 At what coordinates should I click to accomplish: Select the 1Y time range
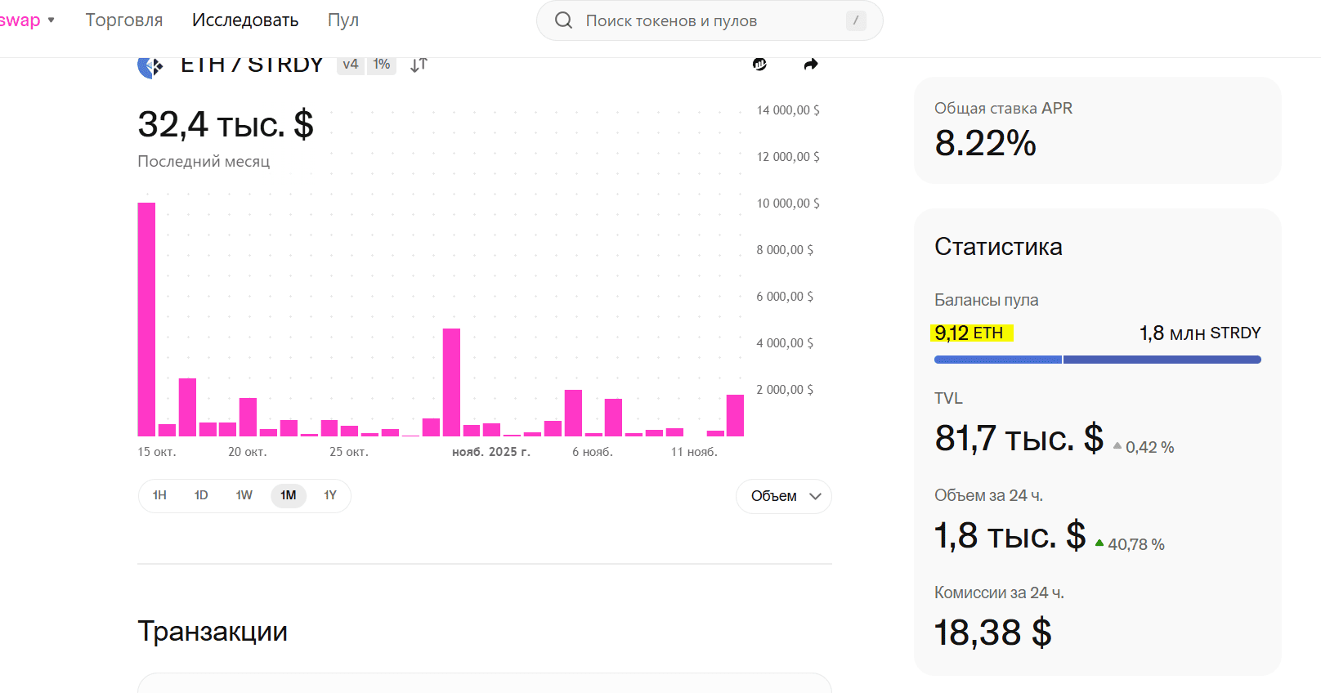(x=330, y=495)
